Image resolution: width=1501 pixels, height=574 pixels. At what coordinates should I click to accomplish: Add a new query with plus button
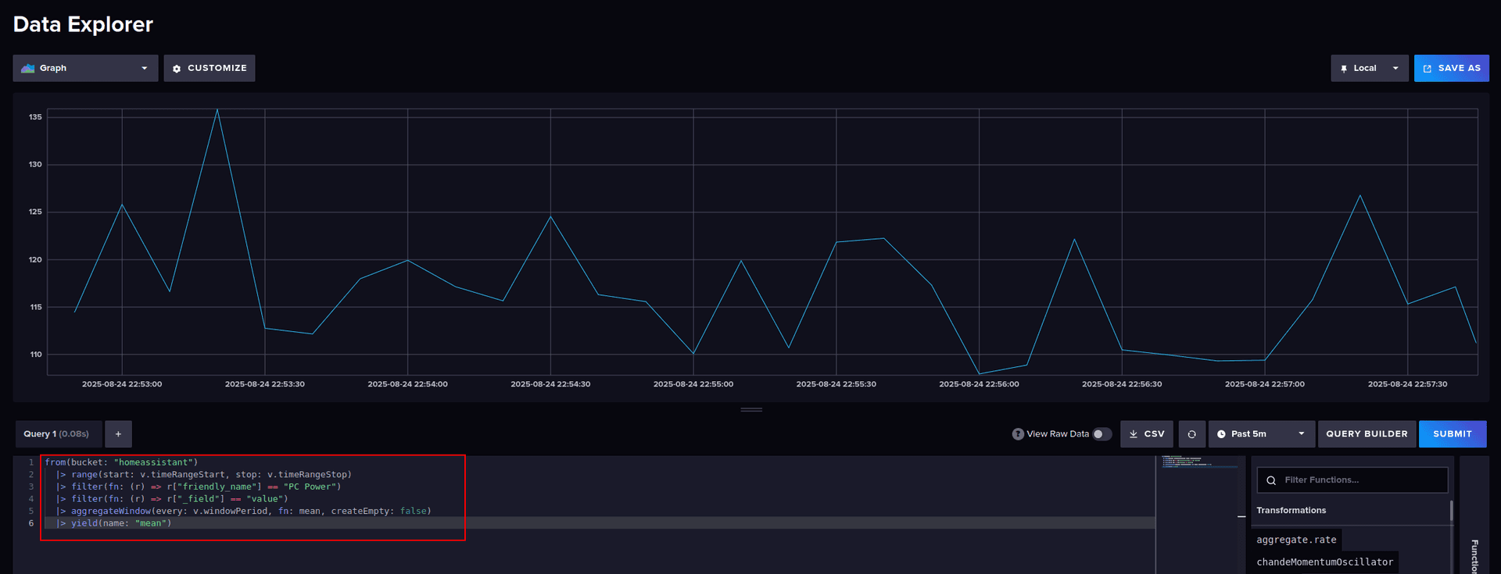118,434
